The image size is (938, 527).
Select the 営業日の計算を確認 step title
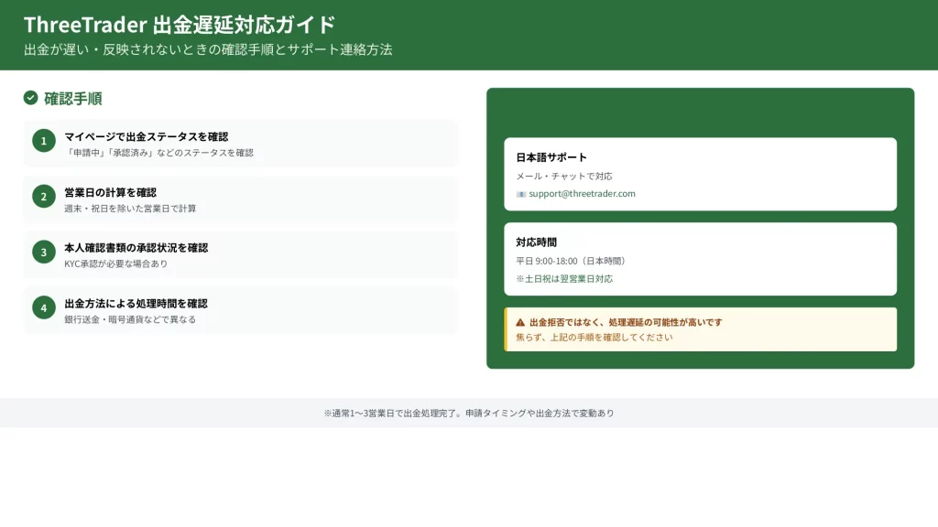click(110, 192)
